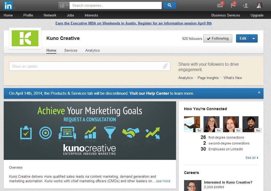The width and height of the screenshot is (271, 191).
Task: Open the account profile photo menu
Action: click(259, 5)
